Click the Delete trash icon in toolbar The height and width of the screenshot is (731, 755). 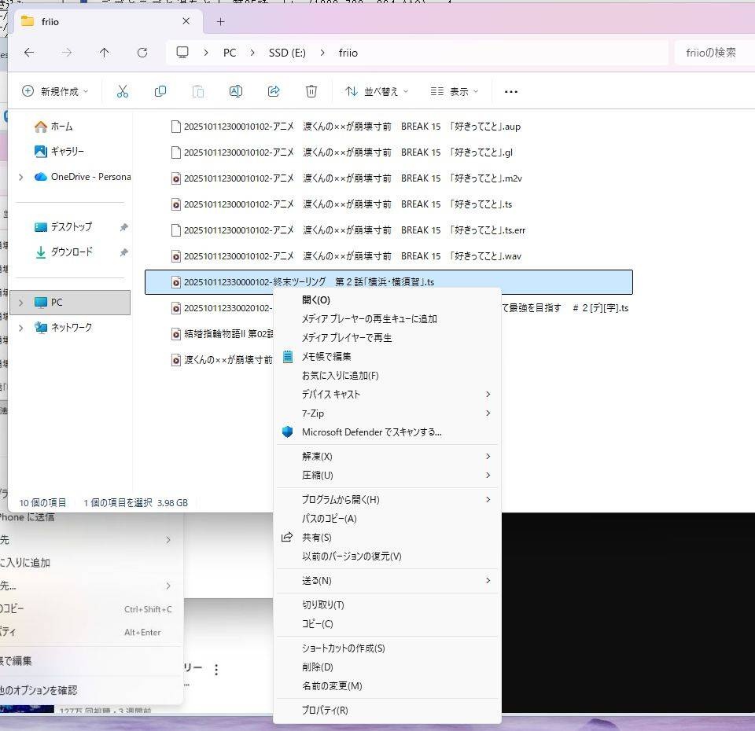(311, 91)
